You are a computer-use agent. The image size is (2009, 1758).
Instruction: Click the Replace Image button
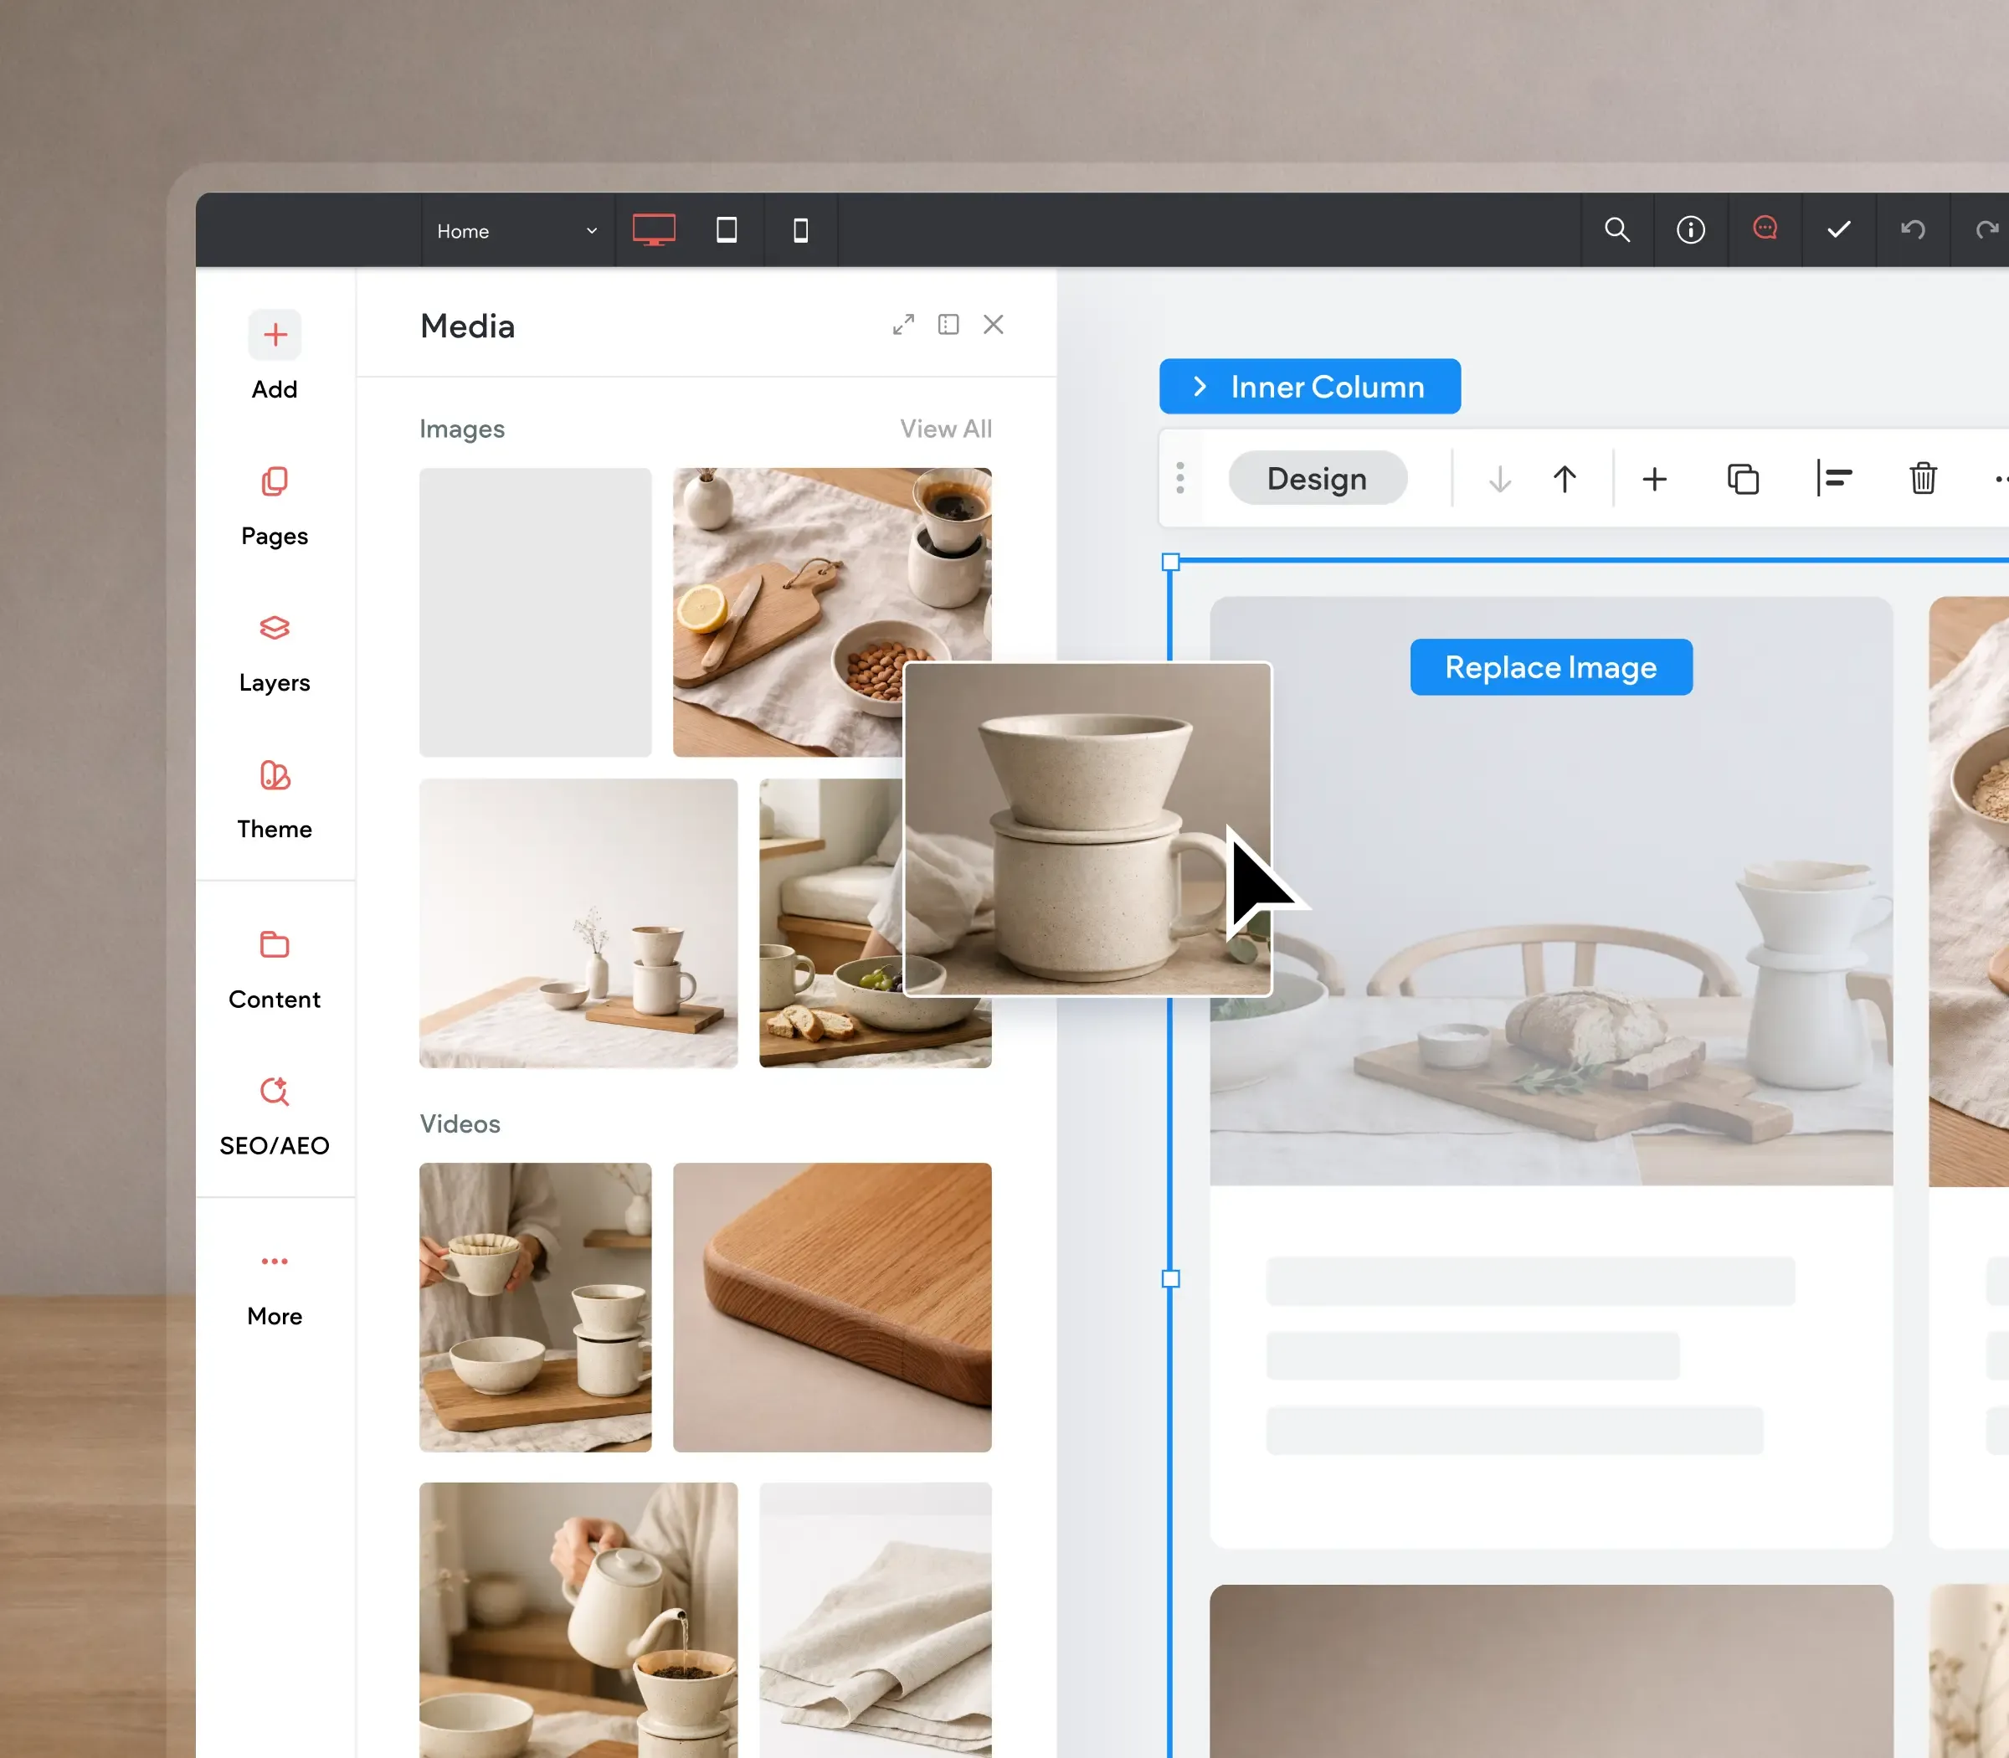click(1551, 667)
